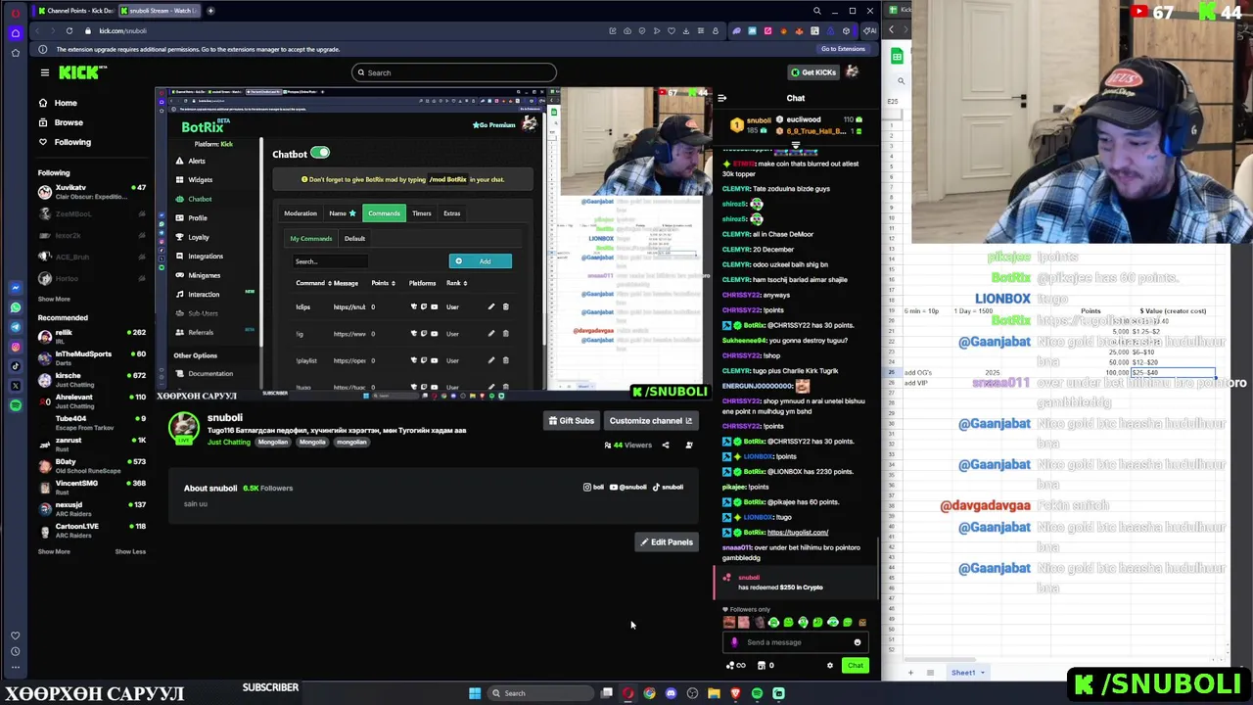
Task: Click the share icon beside Viewers
Action: coord(666,446)
